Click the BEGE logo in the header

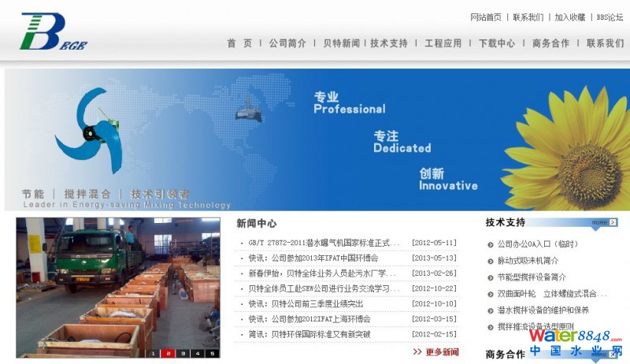click(x=54, y=32)
